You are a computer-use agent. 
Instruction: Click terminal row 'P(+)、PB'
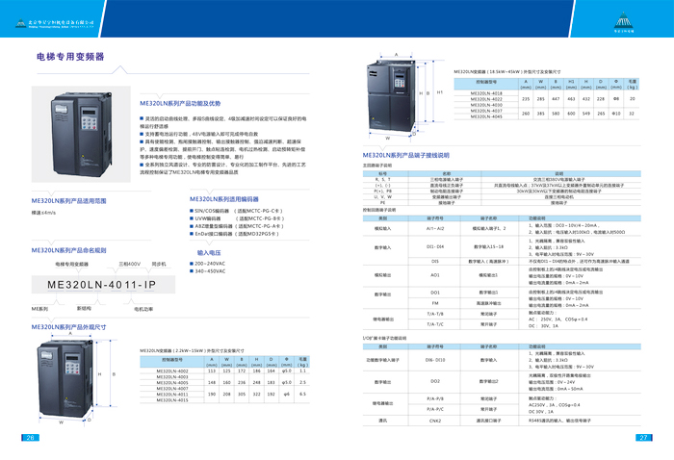(x=502, y=191)
